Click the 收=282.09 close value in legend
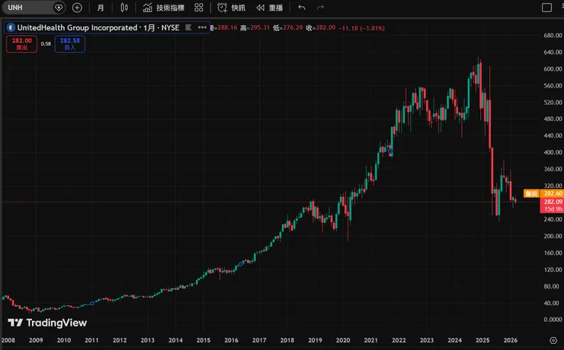The width and height of the screenshot is (564, 350). (321, 27)
